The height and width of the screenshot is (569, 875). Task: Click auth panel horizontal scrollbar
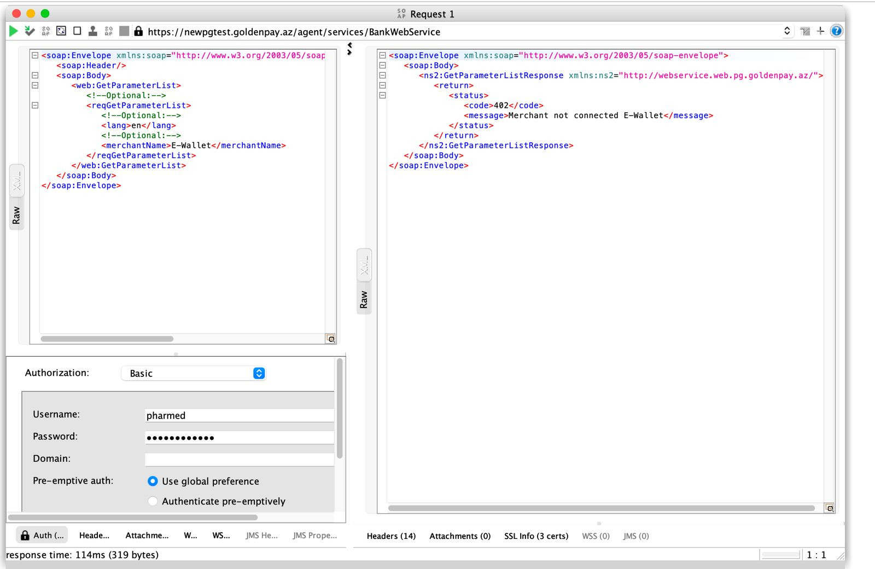click(x=132, y=517)
